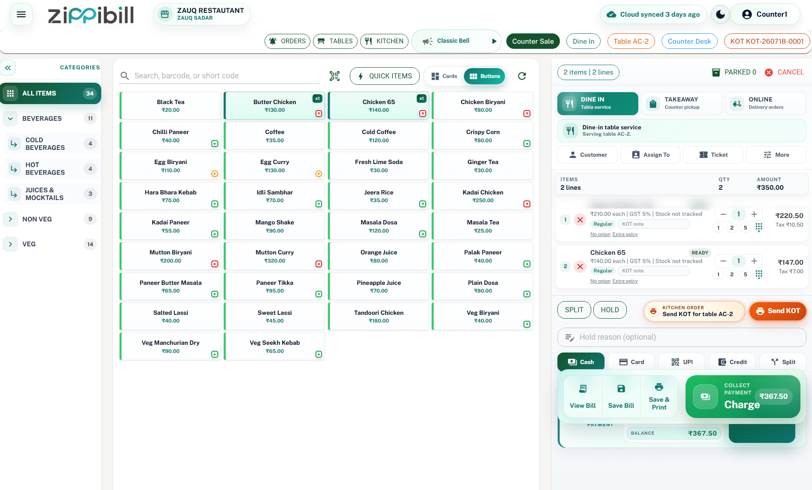Put the order on HOLD
This screenshot has width=812, height=490.
pyautogui.click(x=610, y=310)
